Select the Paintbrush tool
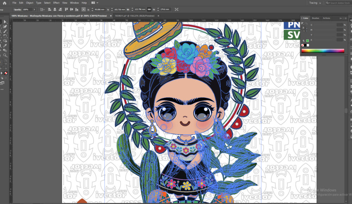 pyautogui.click(x=5, y=31)
